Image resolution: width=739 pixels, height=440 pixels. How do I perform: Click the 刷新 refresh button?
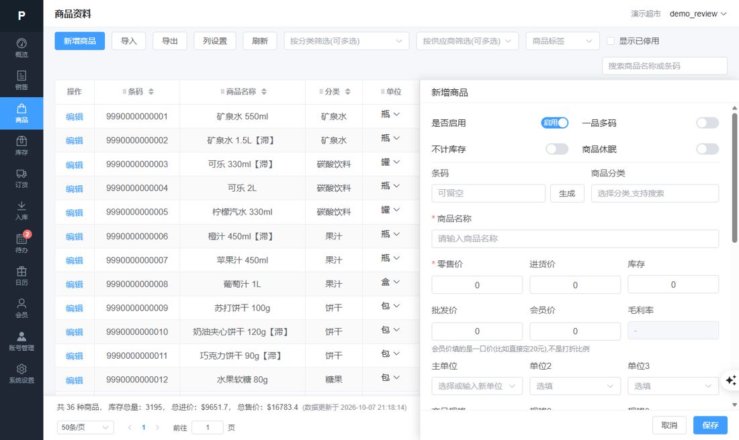coord(260,41)
